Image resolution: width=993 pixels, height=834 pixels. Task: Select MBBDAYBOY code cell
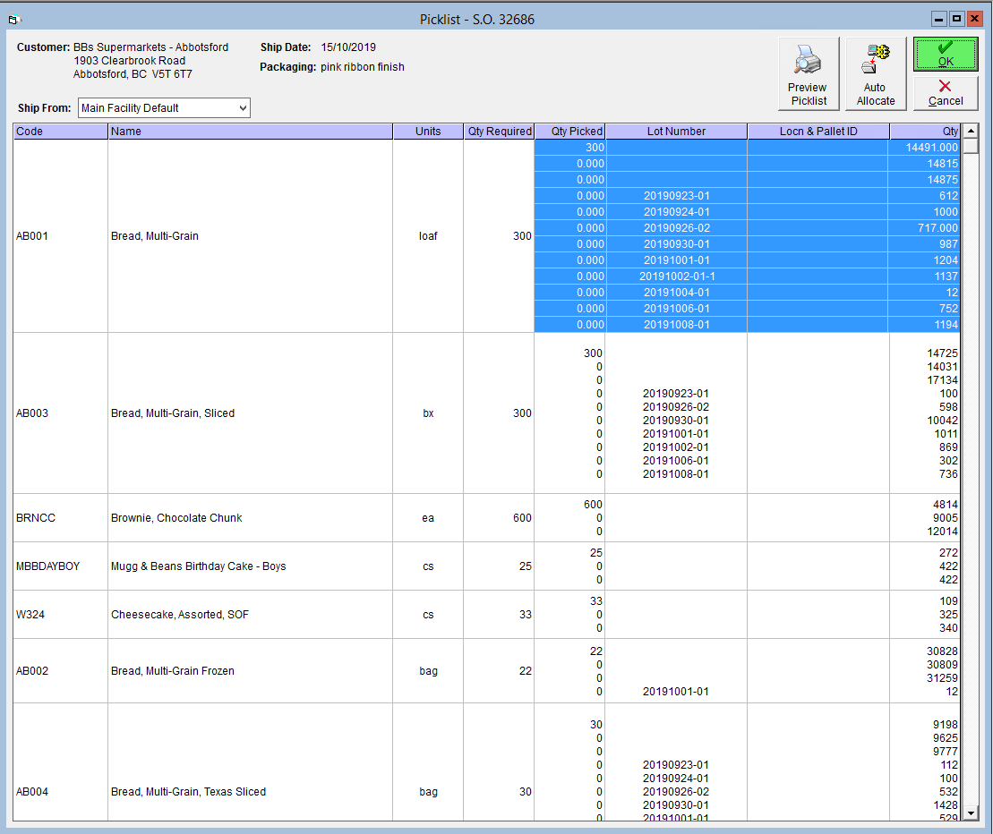[x=60, y=566]
